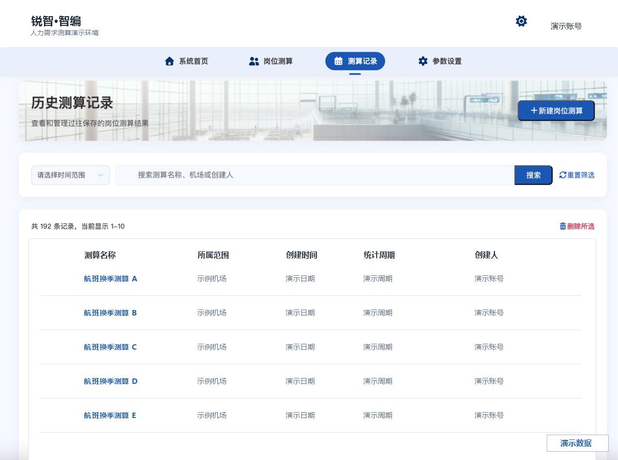Image resolution: width=618 pixels, height=460 pixels.
Task: Click the house icon beside 系统首页
Action: click(169, 61)
